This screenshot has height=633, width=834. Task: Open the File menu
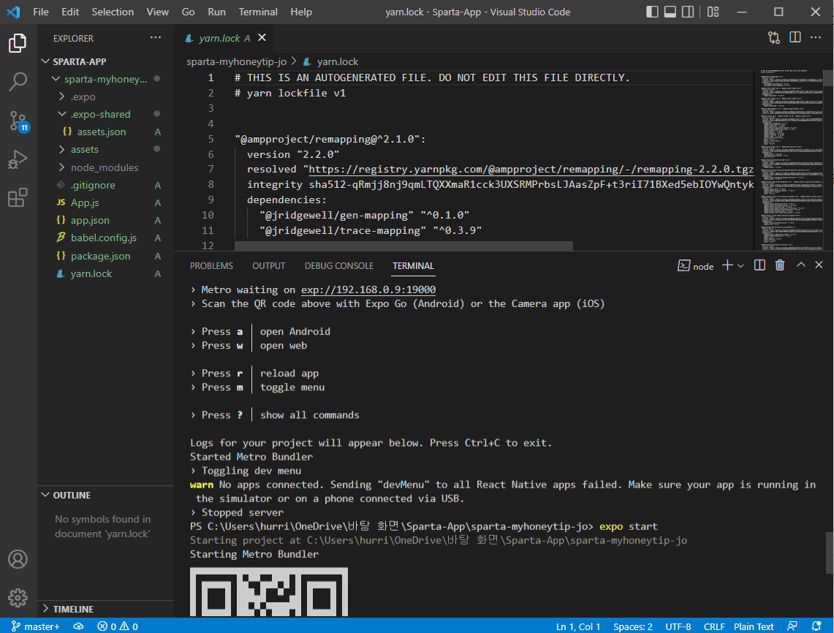pos(40,12)
